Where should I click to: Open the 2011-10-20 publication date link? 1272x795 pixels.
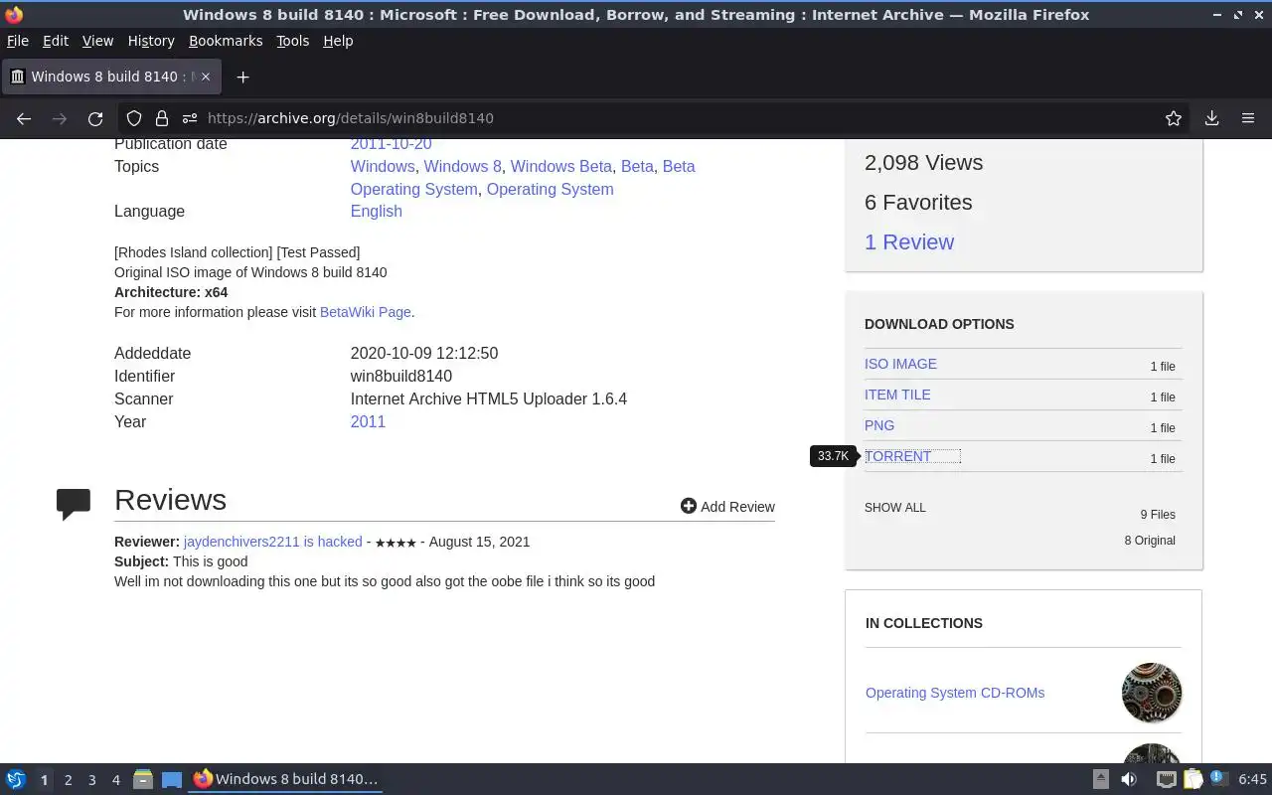coord(391,144)
